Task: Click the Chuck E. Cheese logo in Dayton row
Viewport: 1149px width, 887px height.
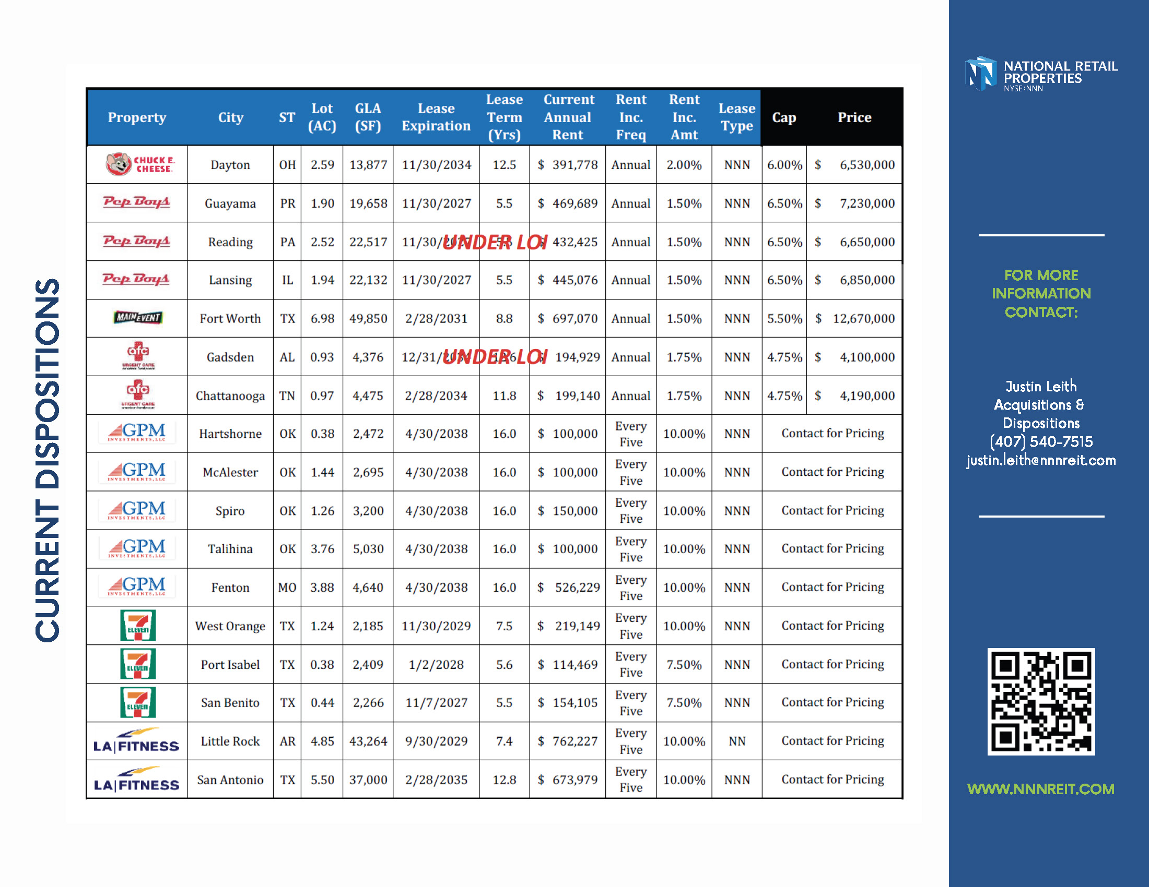Action: point(139,164)
